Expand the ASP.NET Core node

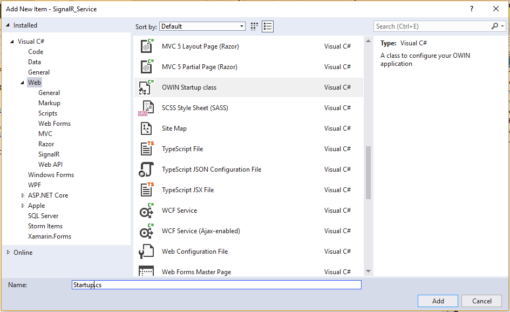(x=23, y=195)
